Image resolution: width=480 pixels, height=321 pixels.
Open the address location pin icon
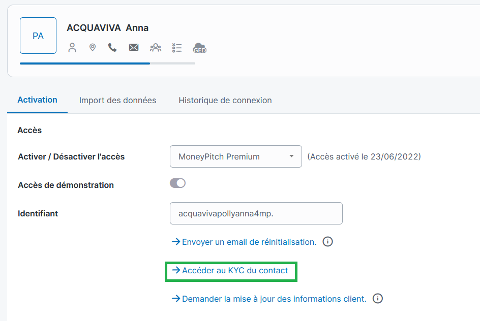click(93, 48)
